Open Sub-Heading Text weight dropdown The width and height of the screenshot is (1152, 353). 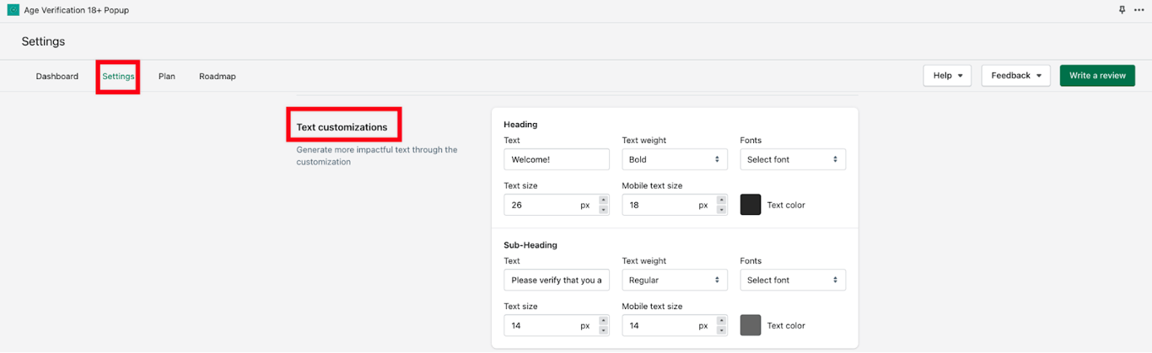[x=674, y=280]
